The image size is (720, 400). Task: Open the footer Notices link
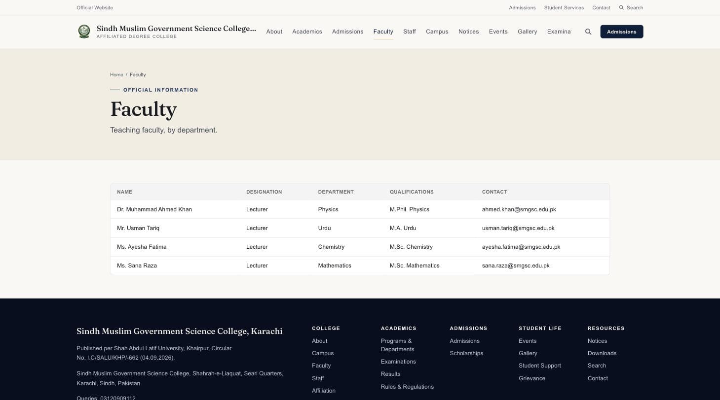(x=598, y=341)
